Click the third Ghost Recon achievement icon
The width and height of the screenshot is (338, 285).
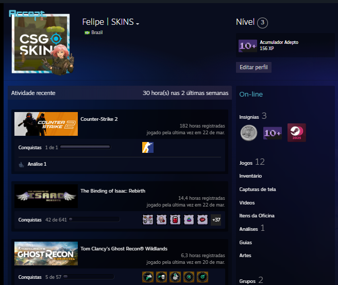[x=175, y=277]
